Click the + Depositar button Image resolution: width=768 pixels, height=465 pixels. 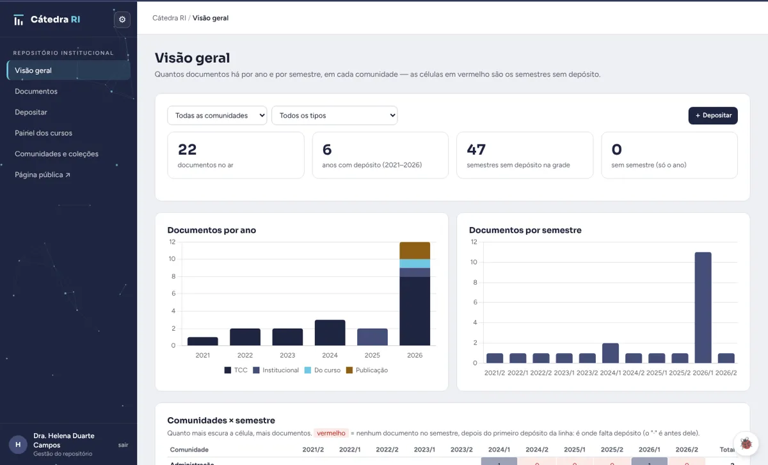[713, 115]
